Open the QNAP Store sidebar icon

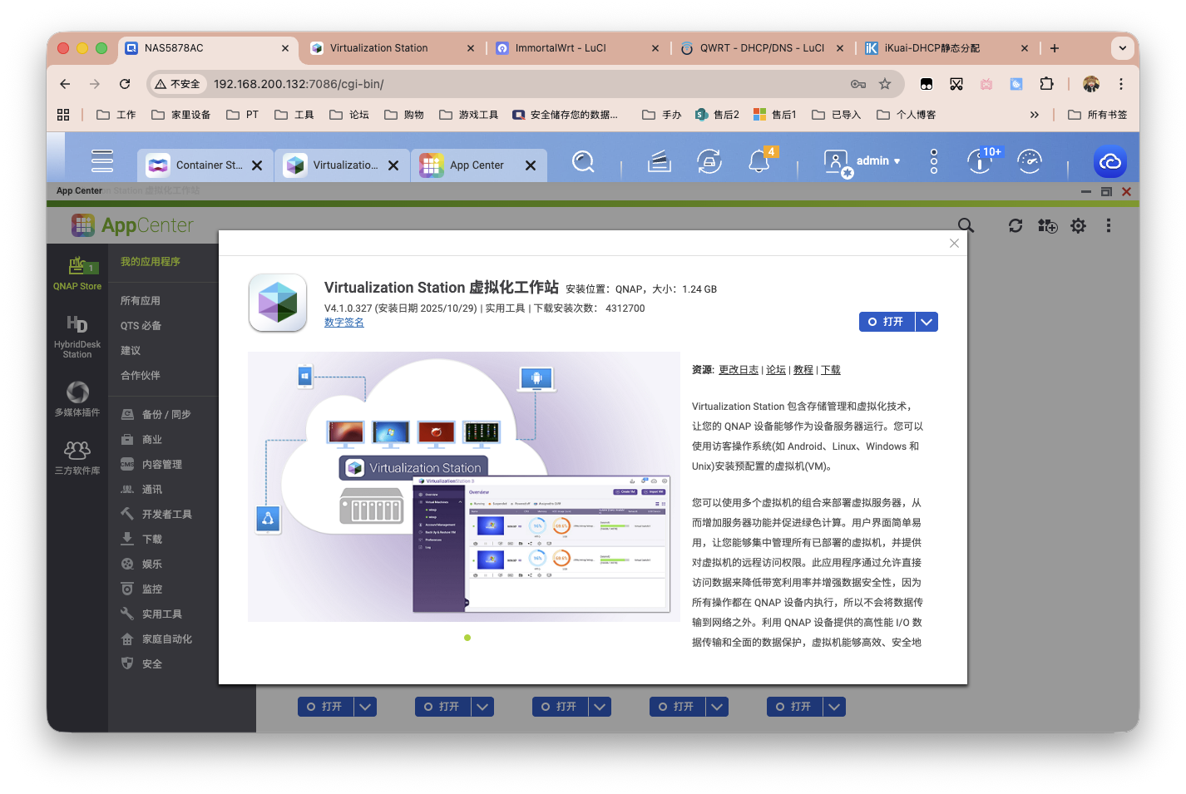click(77, 268)
